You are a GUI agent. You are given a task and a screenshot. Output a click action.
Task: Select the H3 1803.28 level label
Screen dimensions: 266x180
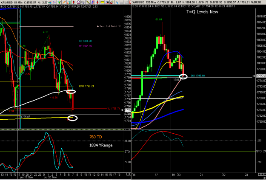click(x=85, y=41)
